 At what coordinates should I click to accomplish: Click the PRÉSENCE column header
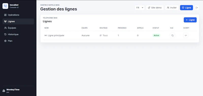122,28
